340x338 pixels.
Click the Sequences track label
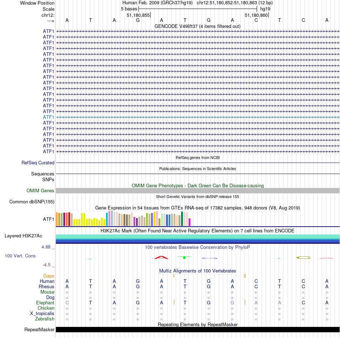click(43, 174)
